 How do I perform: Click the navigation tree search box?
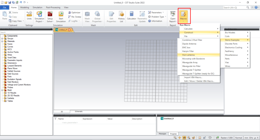click(x=26, y=32)
